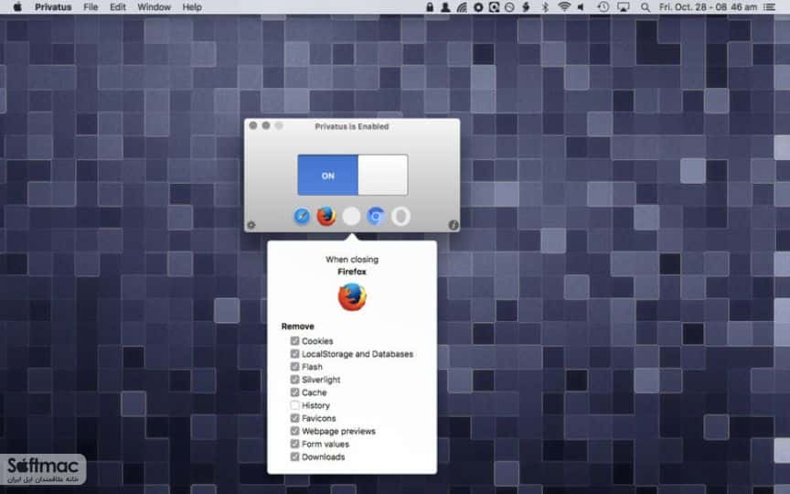Open the volume control menu bar icon
This screenshot has width=790, height=494.
(582, 7)
